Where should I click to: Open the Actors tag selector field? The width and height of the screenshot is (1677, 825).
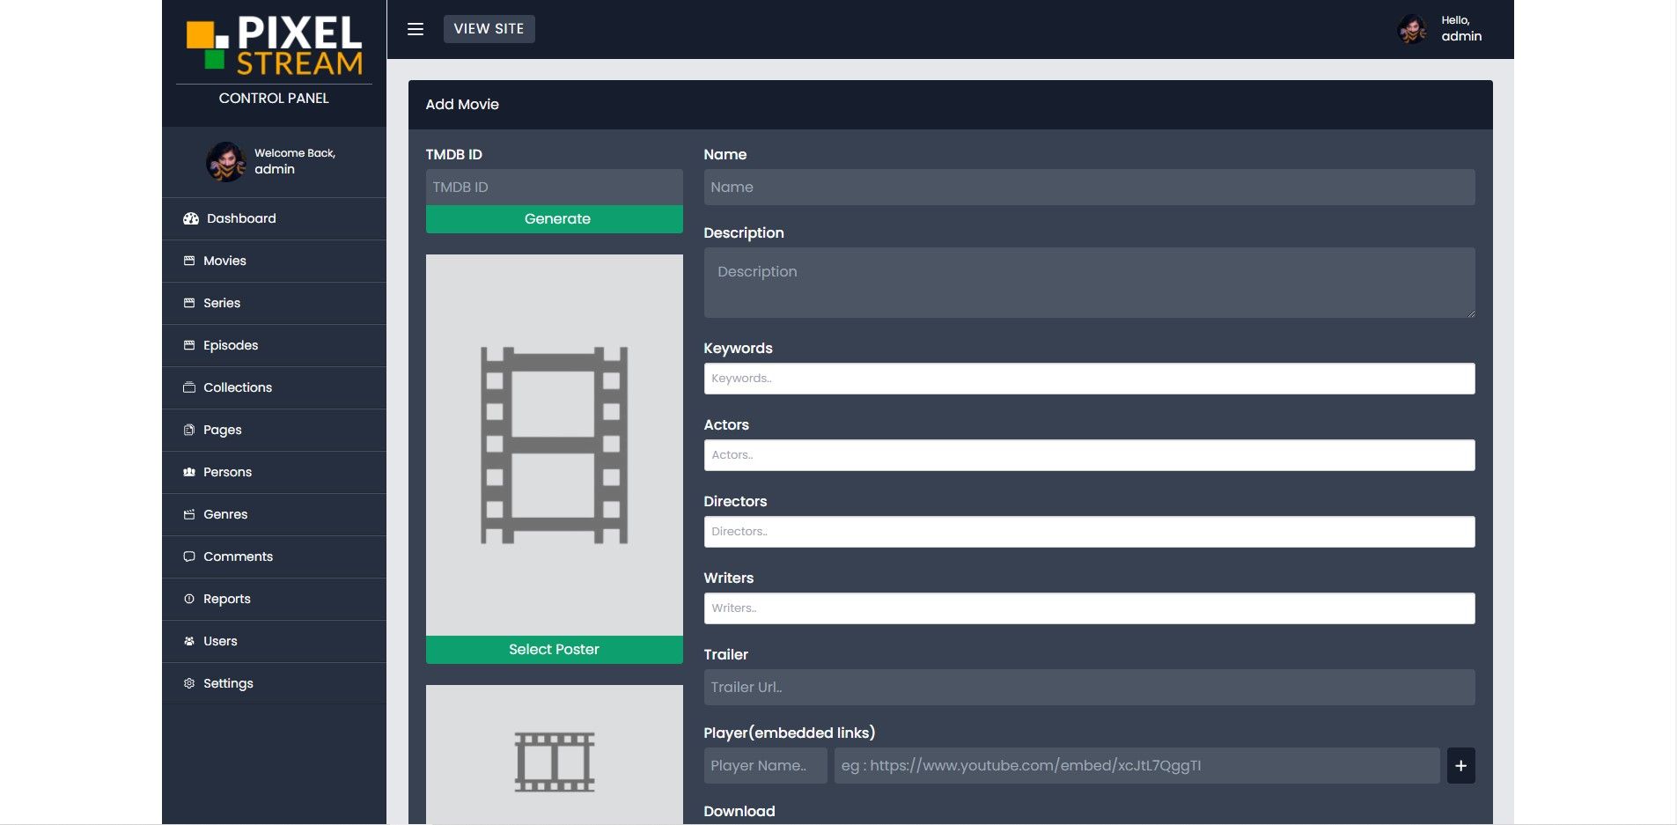[x=1088, y=455]
